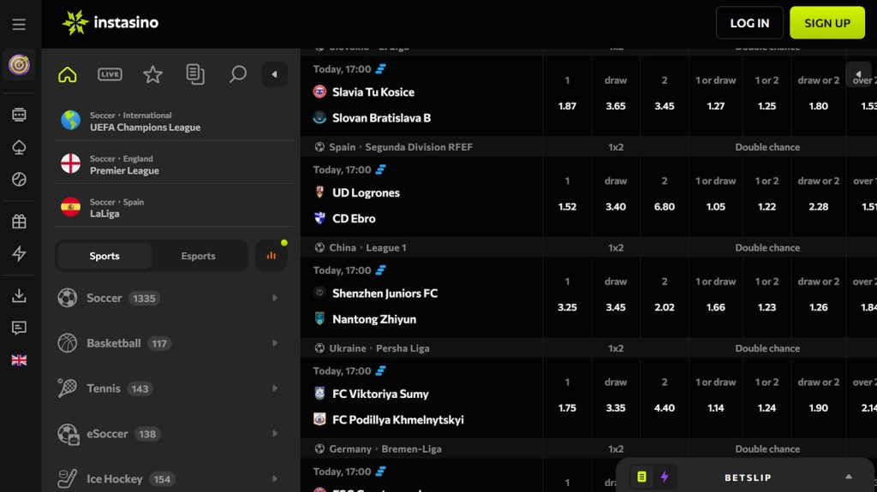Select the Sports tab
Image resolution: width=877 pixels, height=492 pixels.
click(104, 256)
